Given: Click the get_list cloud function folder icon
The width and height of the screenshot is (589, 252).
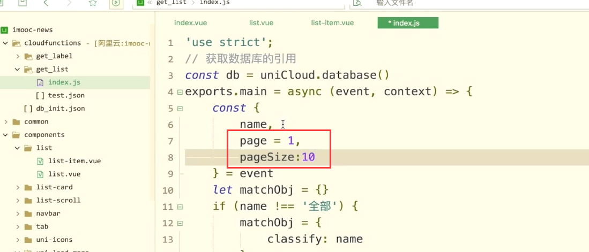Looking at the screenshot, I should (28, 70).
